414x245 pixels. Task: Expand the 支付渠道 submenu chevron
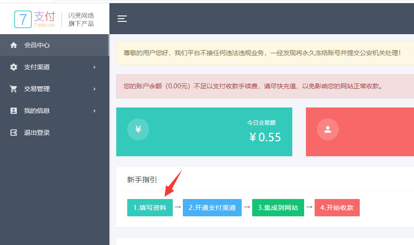click(x=94, y=67)
